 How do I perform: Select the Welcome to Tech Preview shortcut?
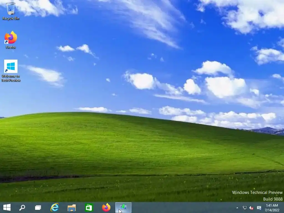pyautogui.click(x=11, y=71)
